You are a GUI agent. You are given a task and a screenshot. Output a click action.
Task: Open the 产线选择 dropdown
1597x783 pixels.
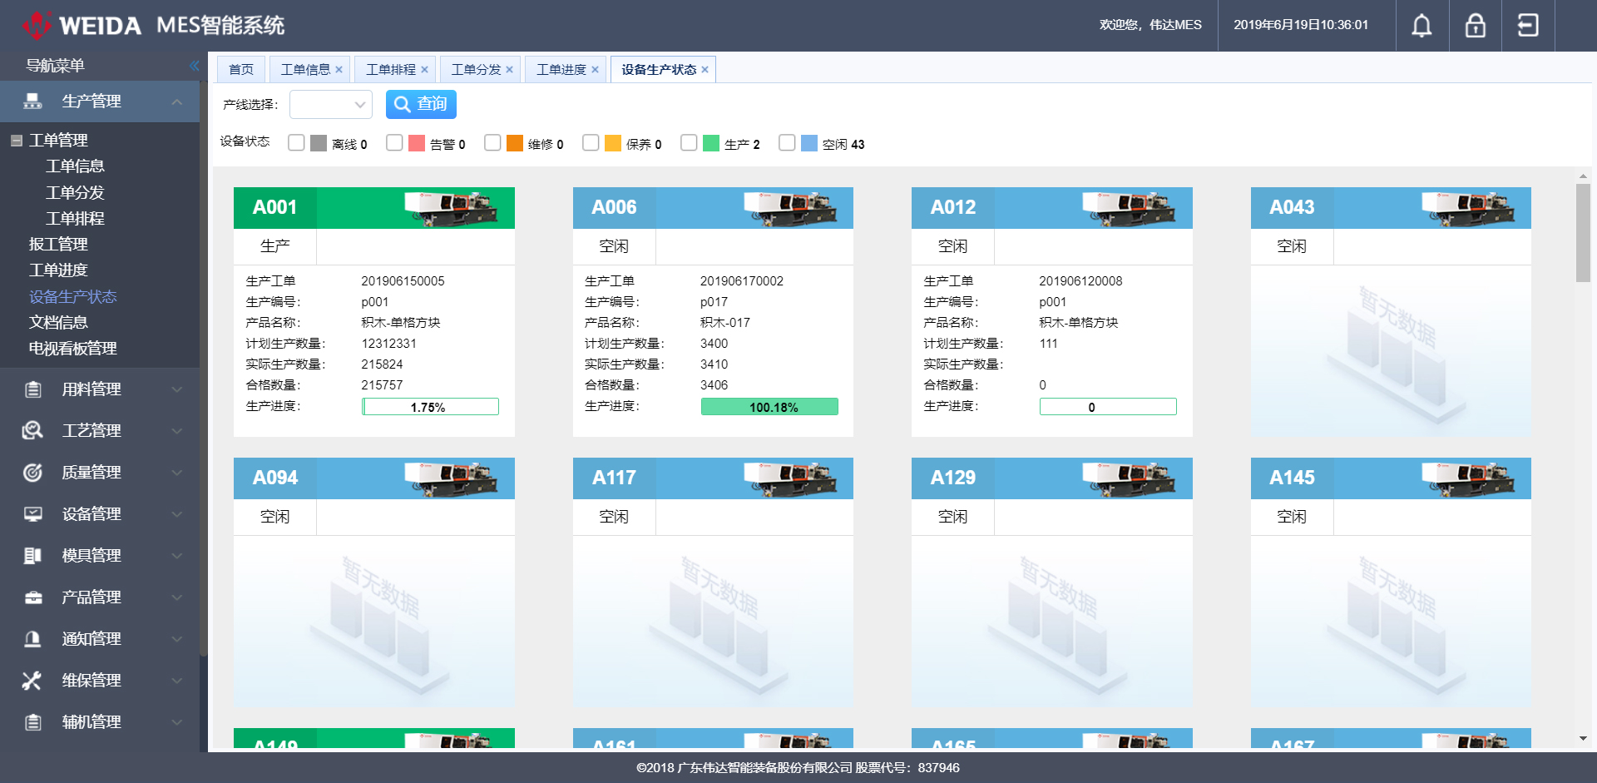coord(331,105)
